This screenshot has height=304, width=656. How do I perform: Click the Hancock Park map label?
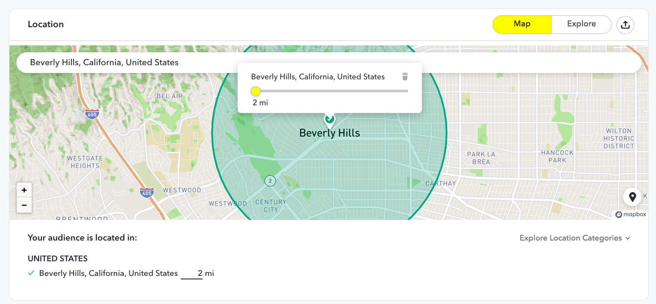point(557,156)
